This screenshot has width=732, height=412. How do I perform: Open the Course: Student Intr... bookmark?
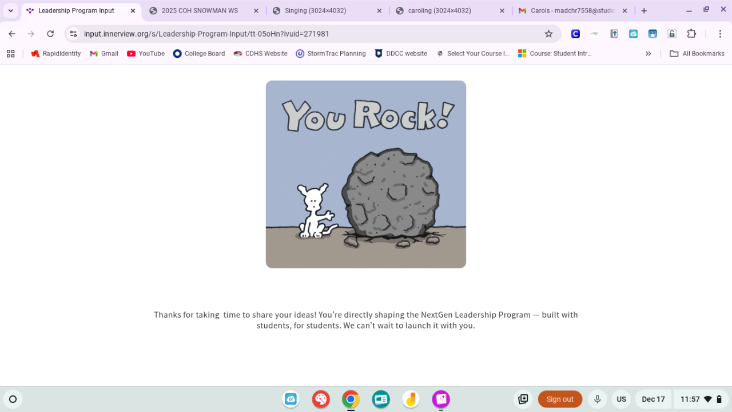tap(555, 53)
